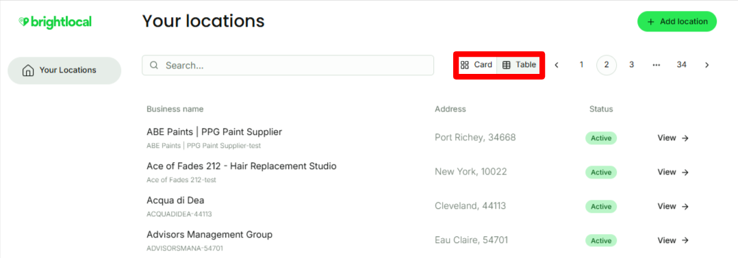View Ace of Fades 212 location
The image size is (738, 258).
coord(673,172)
